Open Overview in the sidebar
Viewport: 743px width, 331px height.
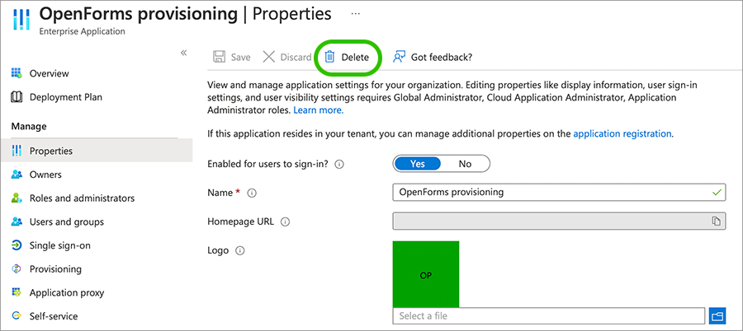pyautogui.click(x=50, y=73)
